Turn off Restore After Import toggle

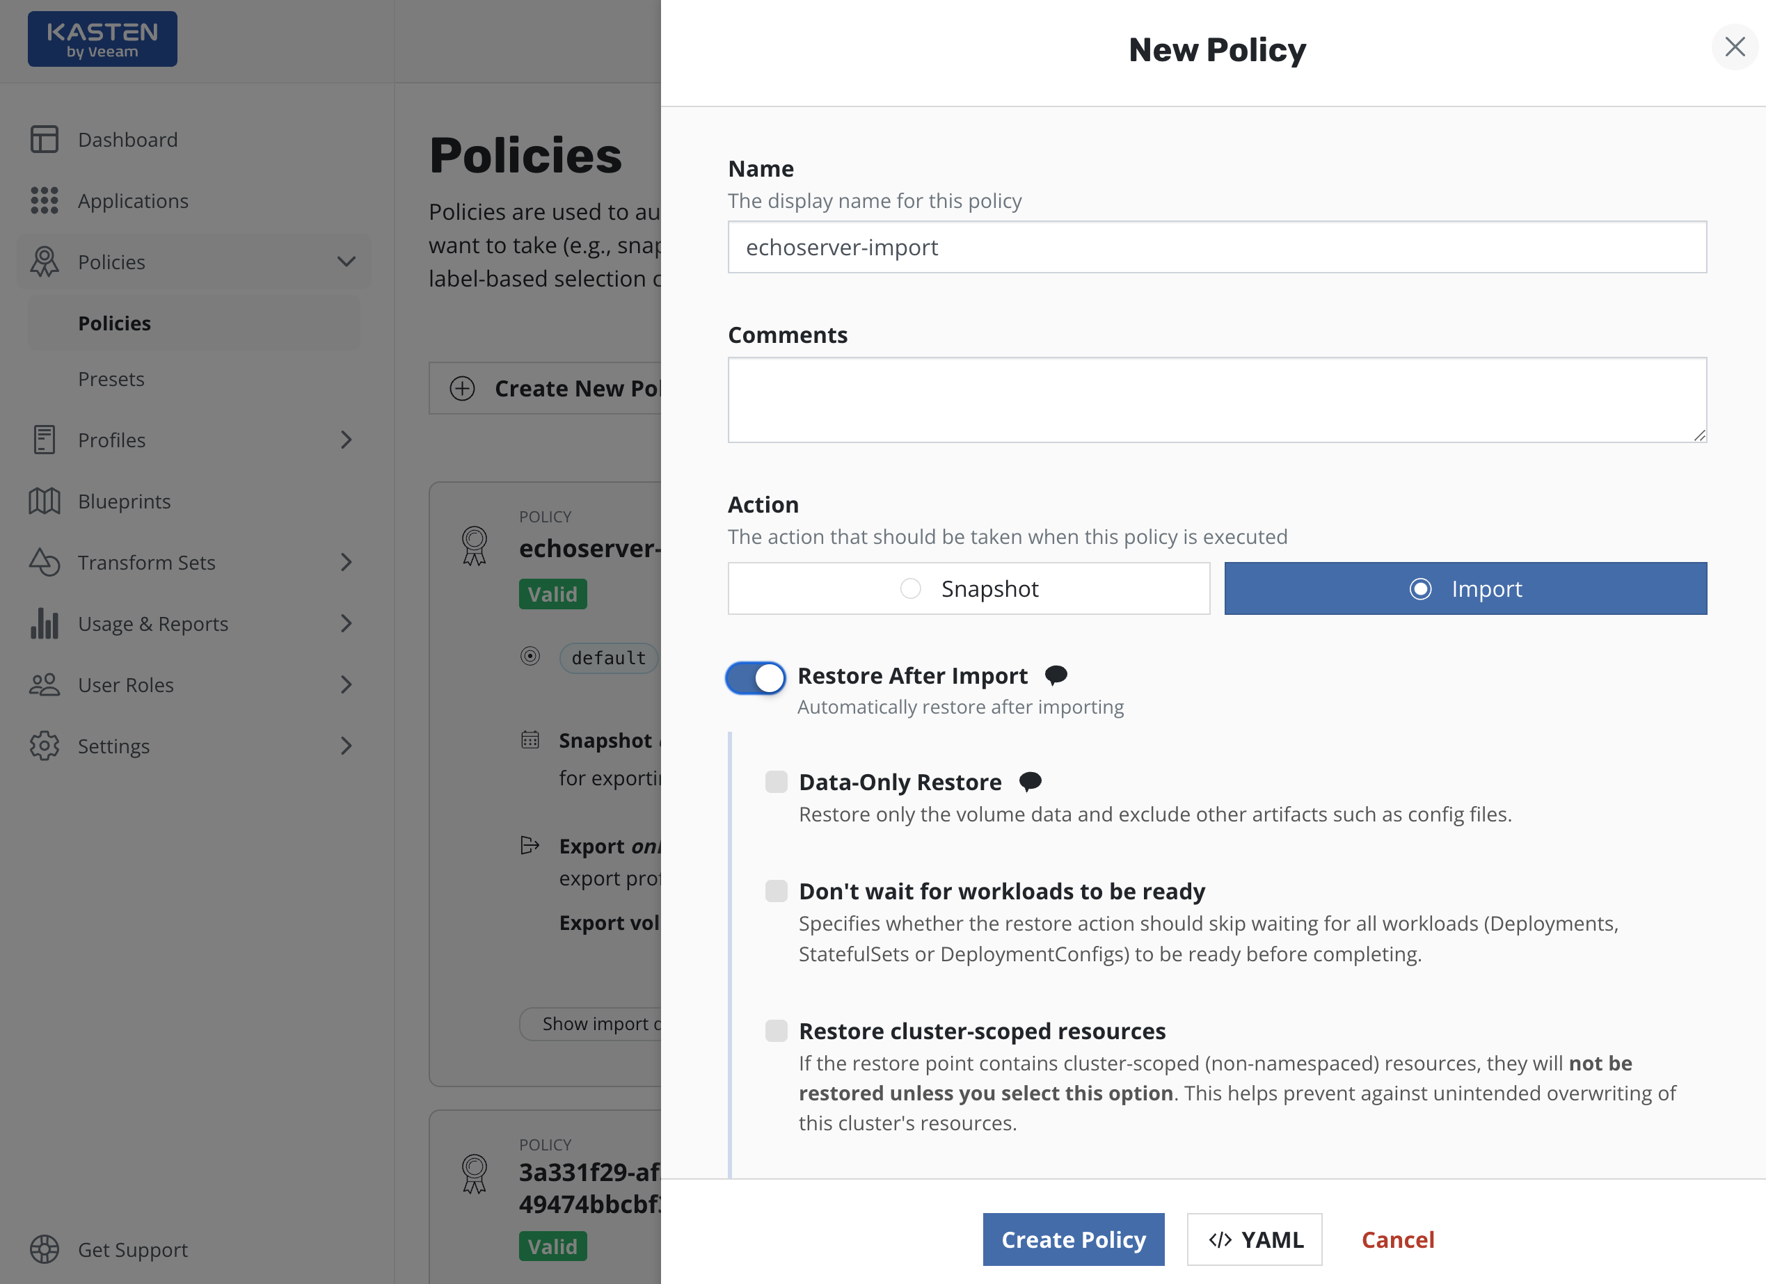point(755,677)
